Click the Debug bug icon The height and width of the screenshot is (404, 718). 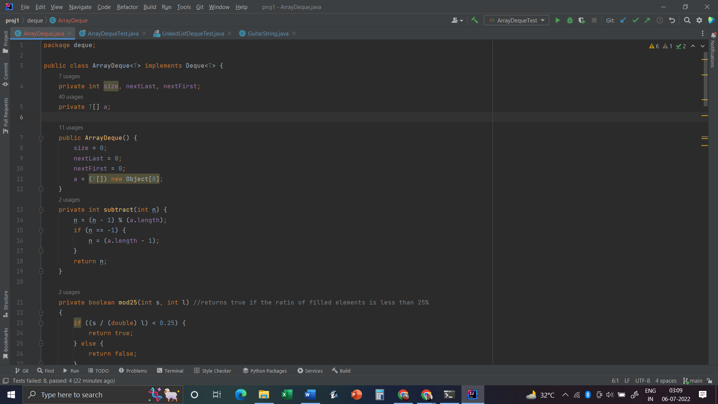click(x=570, y=21)
